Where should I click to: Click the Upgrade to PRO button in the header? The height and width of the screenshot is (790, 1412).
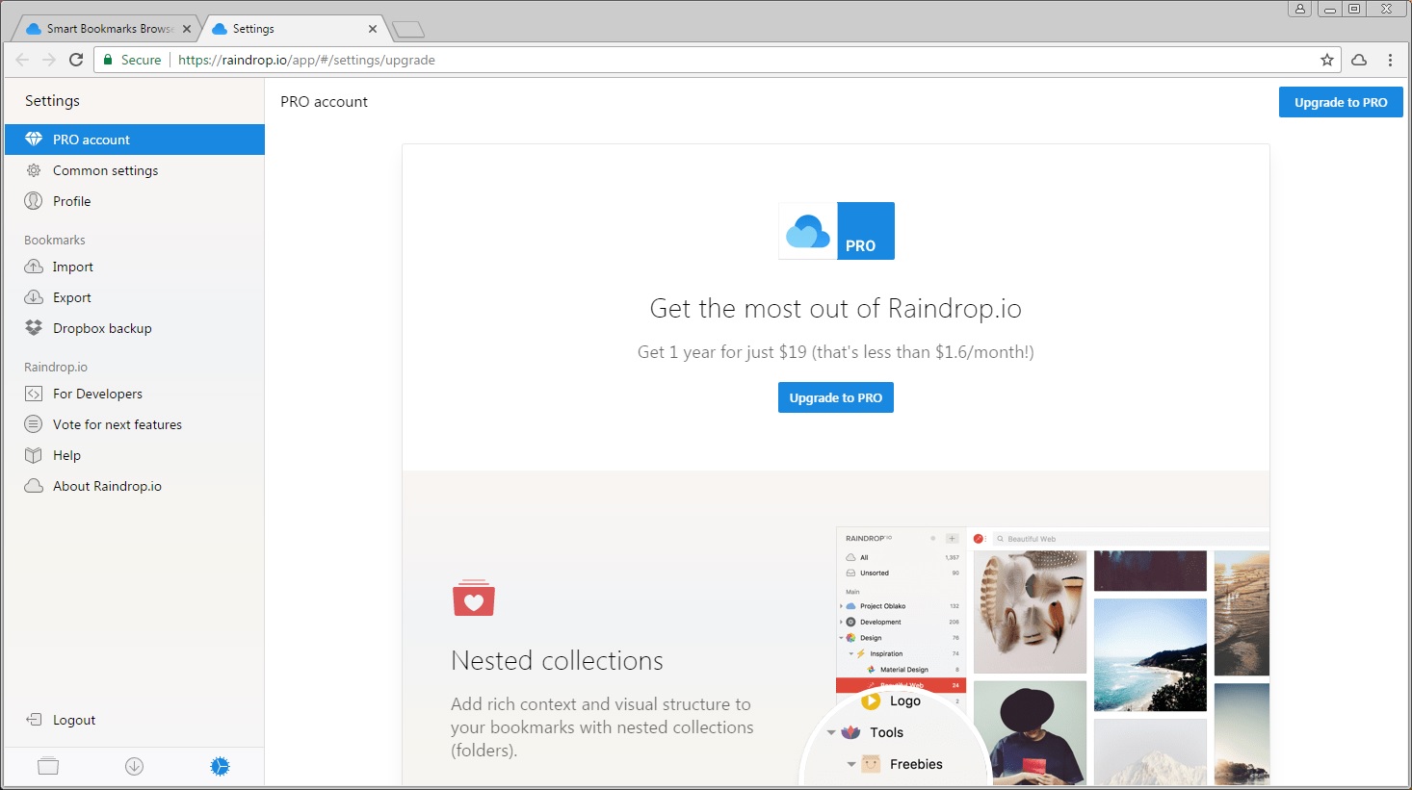click(x=1341, y=102)
